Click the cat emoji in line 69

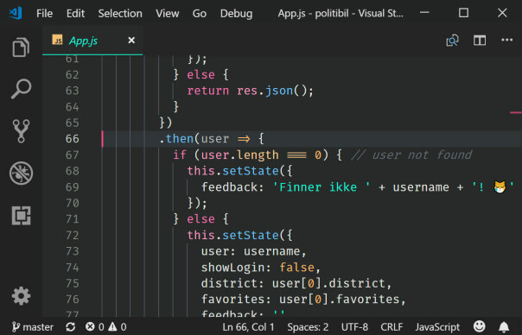coord(500,186)
